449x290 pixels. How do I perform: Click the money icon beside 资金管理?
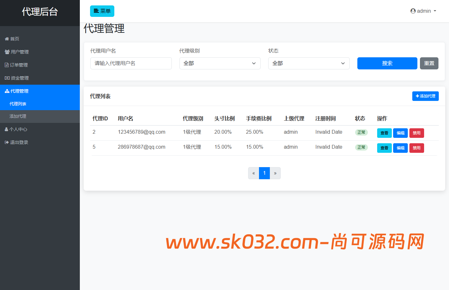pos(7,78)
